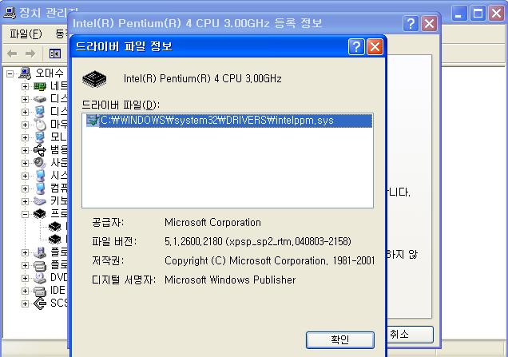The height and width of the screenshot is (357, 508).
Task: Click the green network adapter card icon
Action: tap(40, 86)
